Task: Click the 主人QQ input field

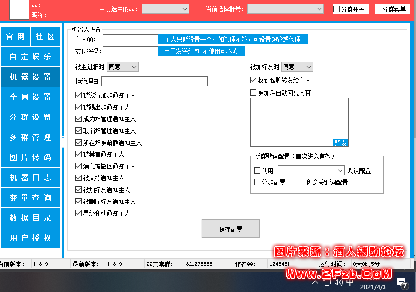Action: tap(130, 40)
